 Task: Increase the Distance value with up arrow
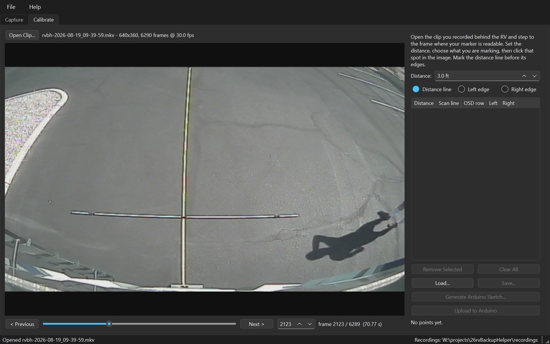pyautogui.click(x=524, y=76)
